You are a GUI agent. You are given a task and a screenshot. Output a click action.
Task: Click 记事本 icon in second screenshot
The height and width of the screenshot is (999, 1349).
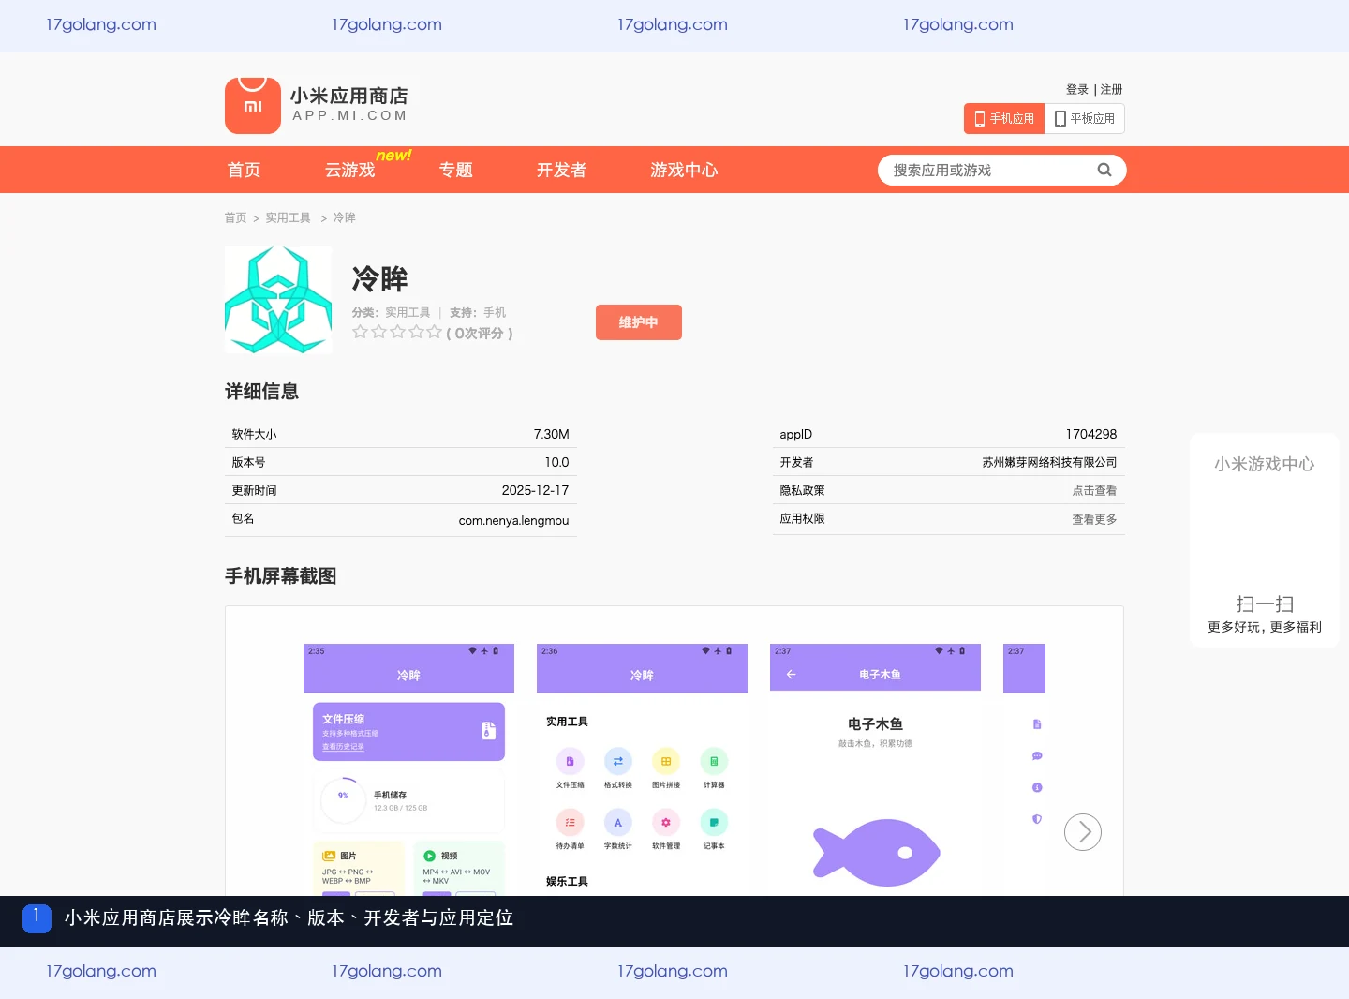(714, 822)
